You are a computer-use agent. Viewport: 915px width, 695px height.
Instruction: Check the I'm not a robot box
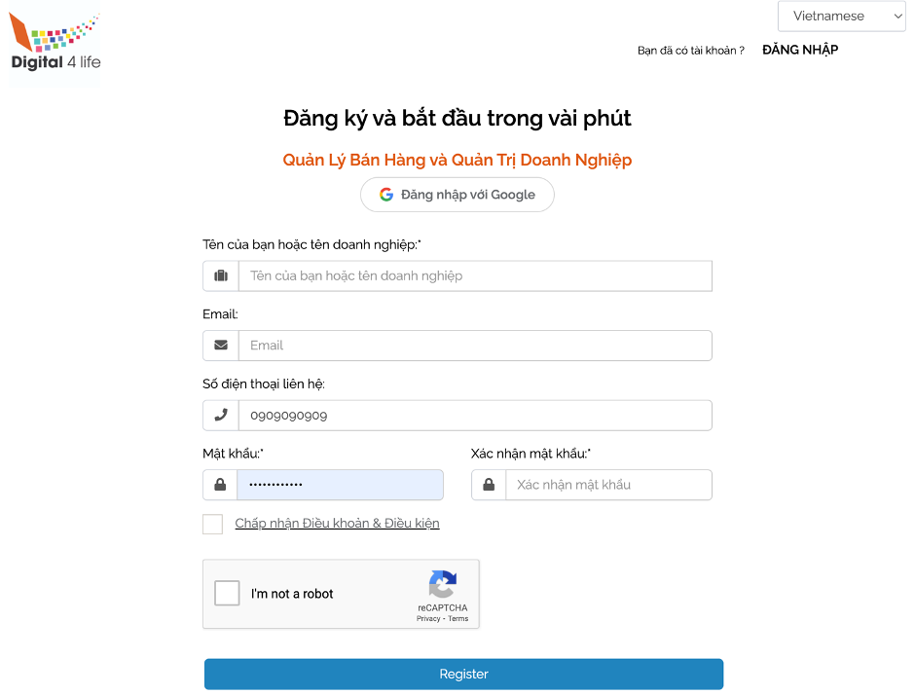coord(227,593)
